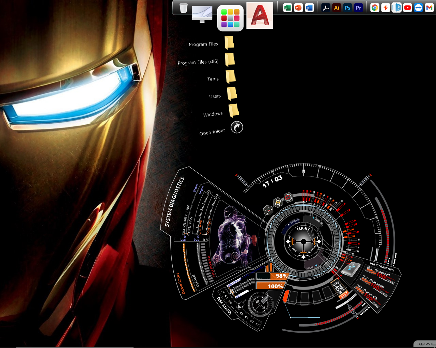
Task: Click the Iron Man wireframe figure
Action: 233,237
